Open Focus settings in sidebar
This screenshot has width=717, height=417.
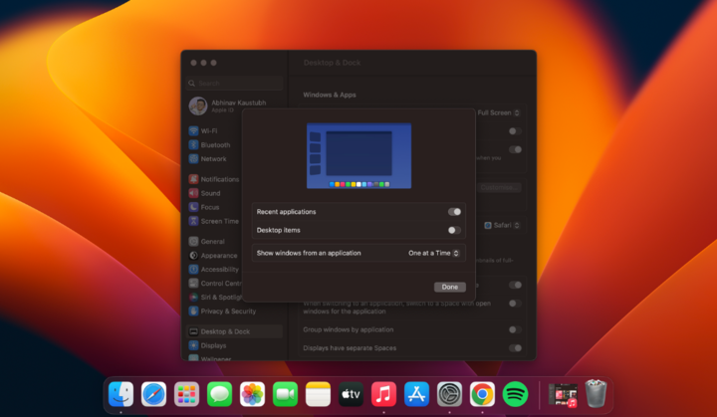click(x=204, y=207)
